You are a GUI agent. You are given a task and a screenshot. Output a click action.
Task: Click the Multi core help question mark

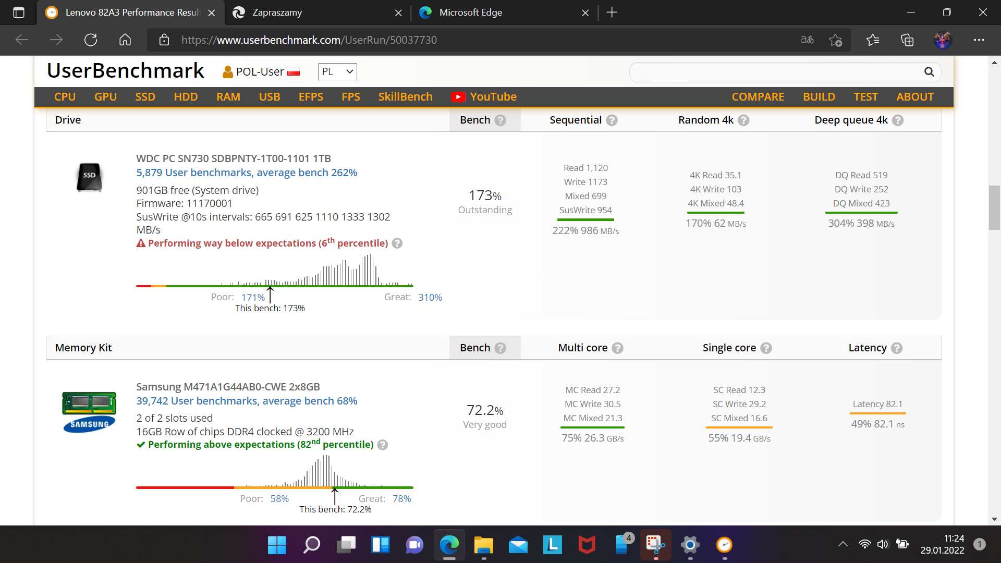click(618, 348)
